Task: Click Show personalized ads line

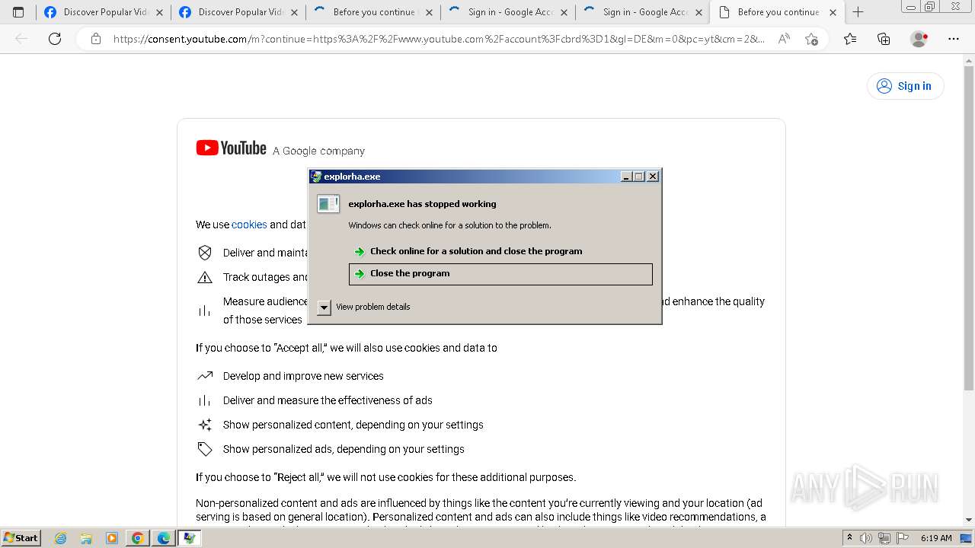Action: point(344,449)
